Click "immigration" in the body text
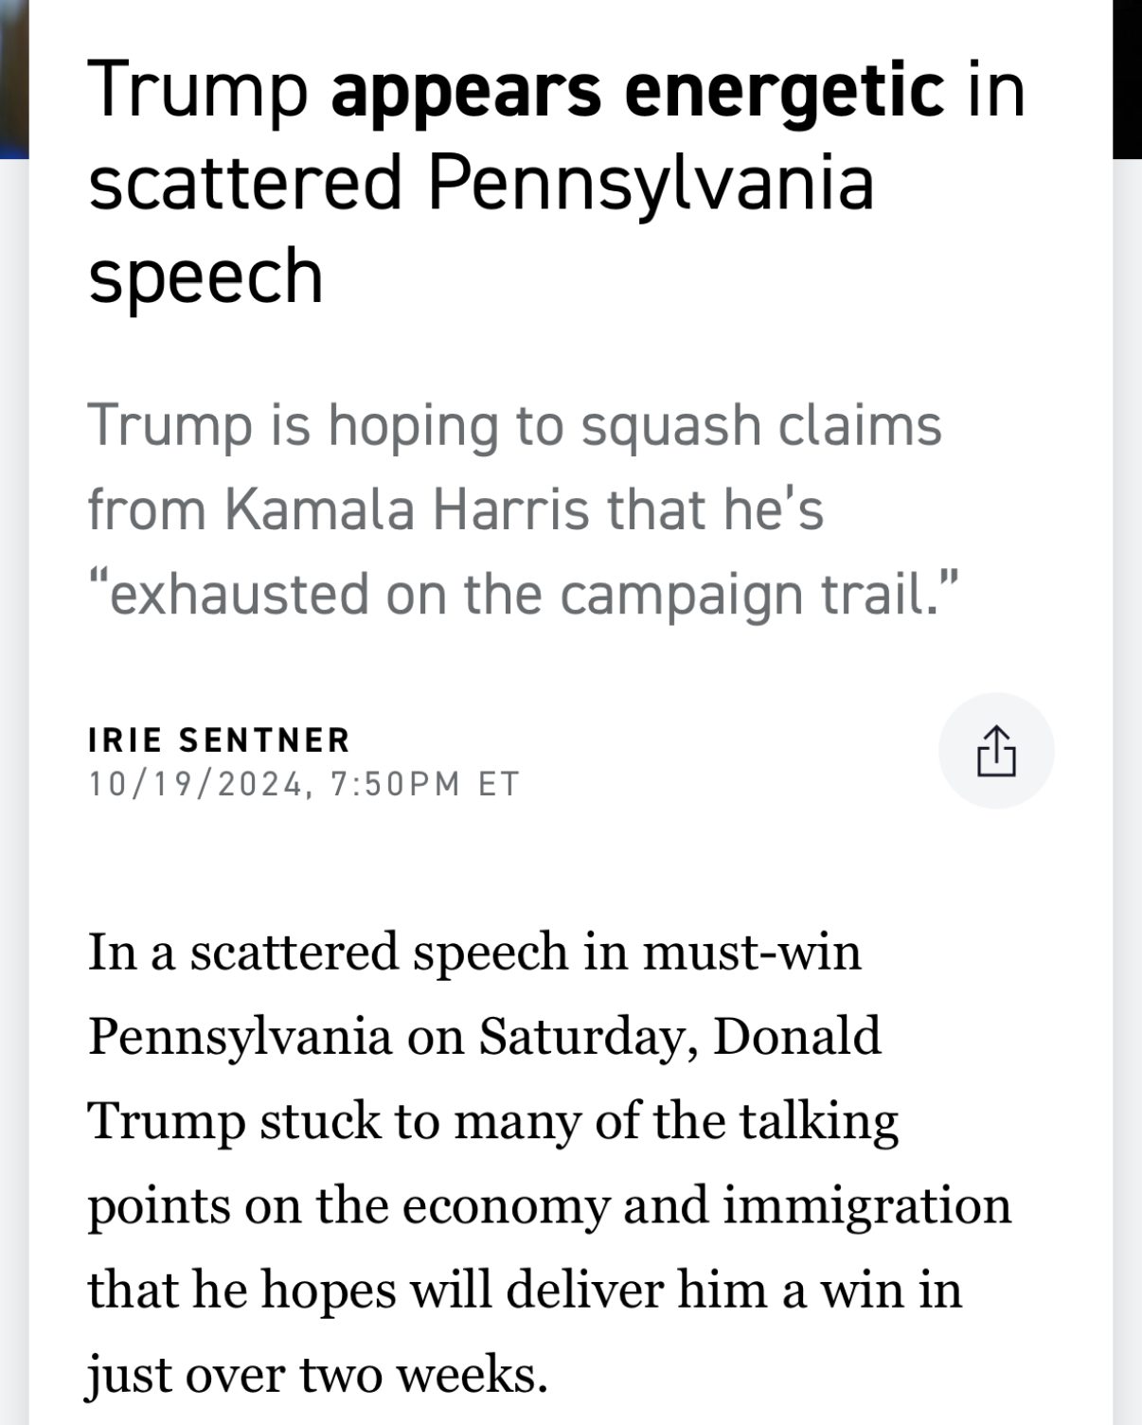Image resolution: width=1142 pixels, height=1425 pixels. [x=871, y=1204]
